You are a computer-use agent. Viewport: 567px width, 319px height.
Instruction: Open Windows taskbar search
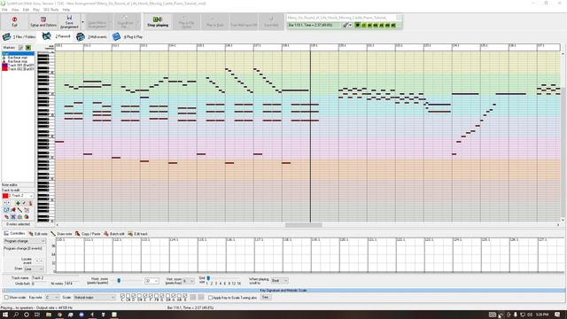click(x=16, y=315)
